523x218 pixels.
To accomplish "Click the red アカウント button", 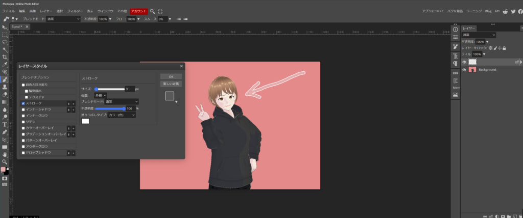I will 138,11.
